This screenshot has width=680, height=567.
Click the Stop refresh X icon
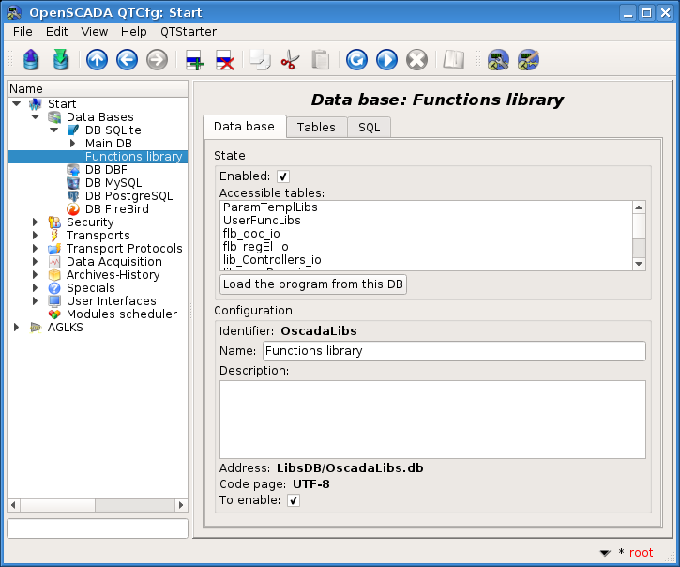(x=416, y=59)
